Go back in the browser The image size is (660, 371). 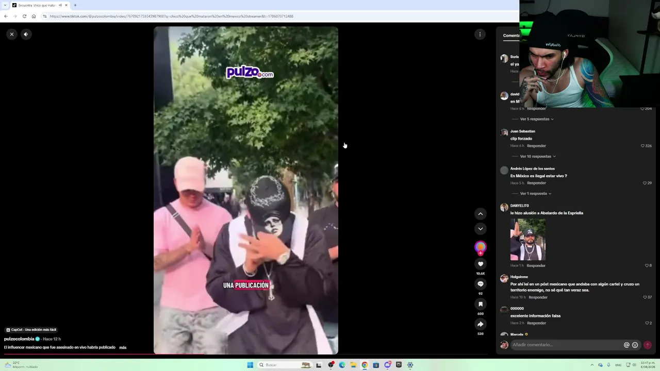pos(6,16)
